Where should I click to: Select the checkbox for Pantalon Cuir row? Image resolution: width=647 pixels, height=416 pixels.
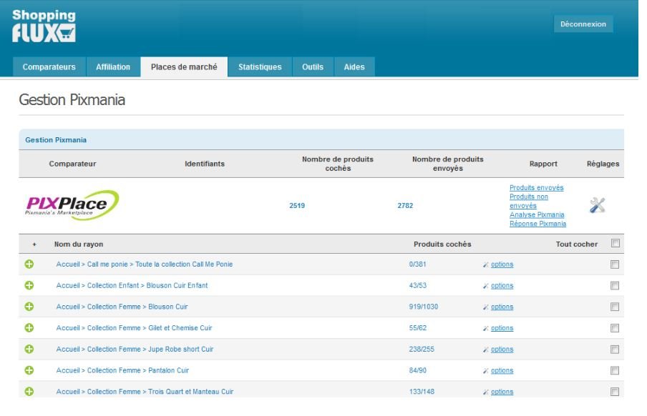click(x=615, y=370)
